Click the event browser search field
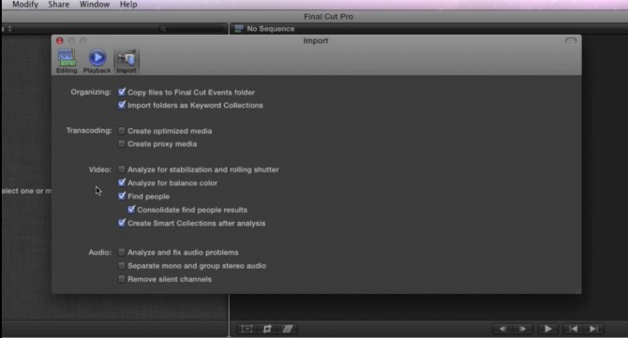The width and height of the screenshot is (628, 338). (x=192, y=29)
